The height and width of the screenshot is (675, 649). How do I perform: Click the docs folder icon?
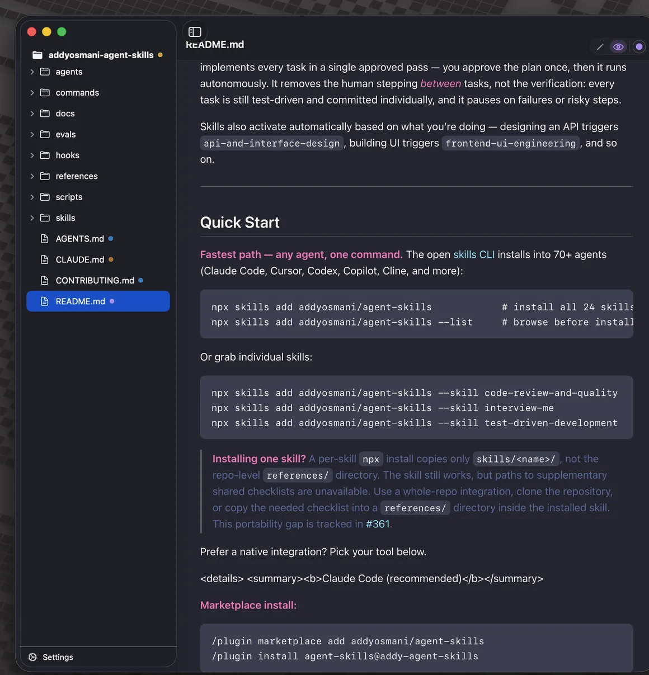click(45, 114)
